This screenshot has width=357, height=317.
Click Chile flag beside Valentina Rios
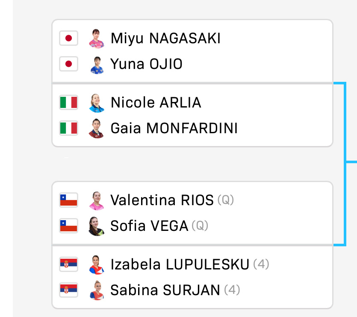(68, 200)
